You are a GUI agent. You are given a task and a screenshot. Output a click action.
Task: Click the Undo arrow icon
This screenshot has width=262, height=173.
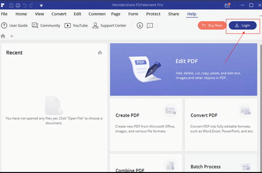pyautogui.click(x=25, y=5)
